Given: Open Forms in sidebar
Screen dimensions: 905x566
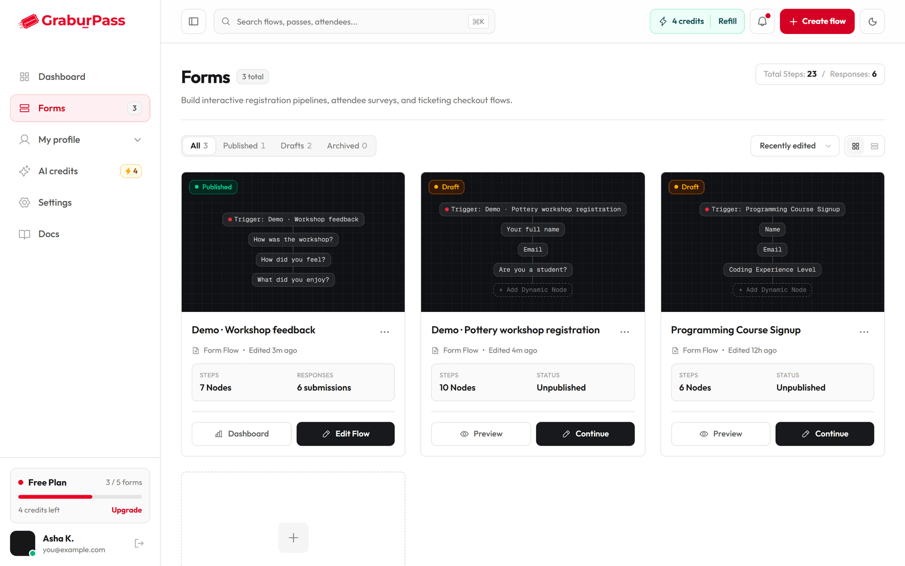Looking at the screenshot, I should coord(80,108).
